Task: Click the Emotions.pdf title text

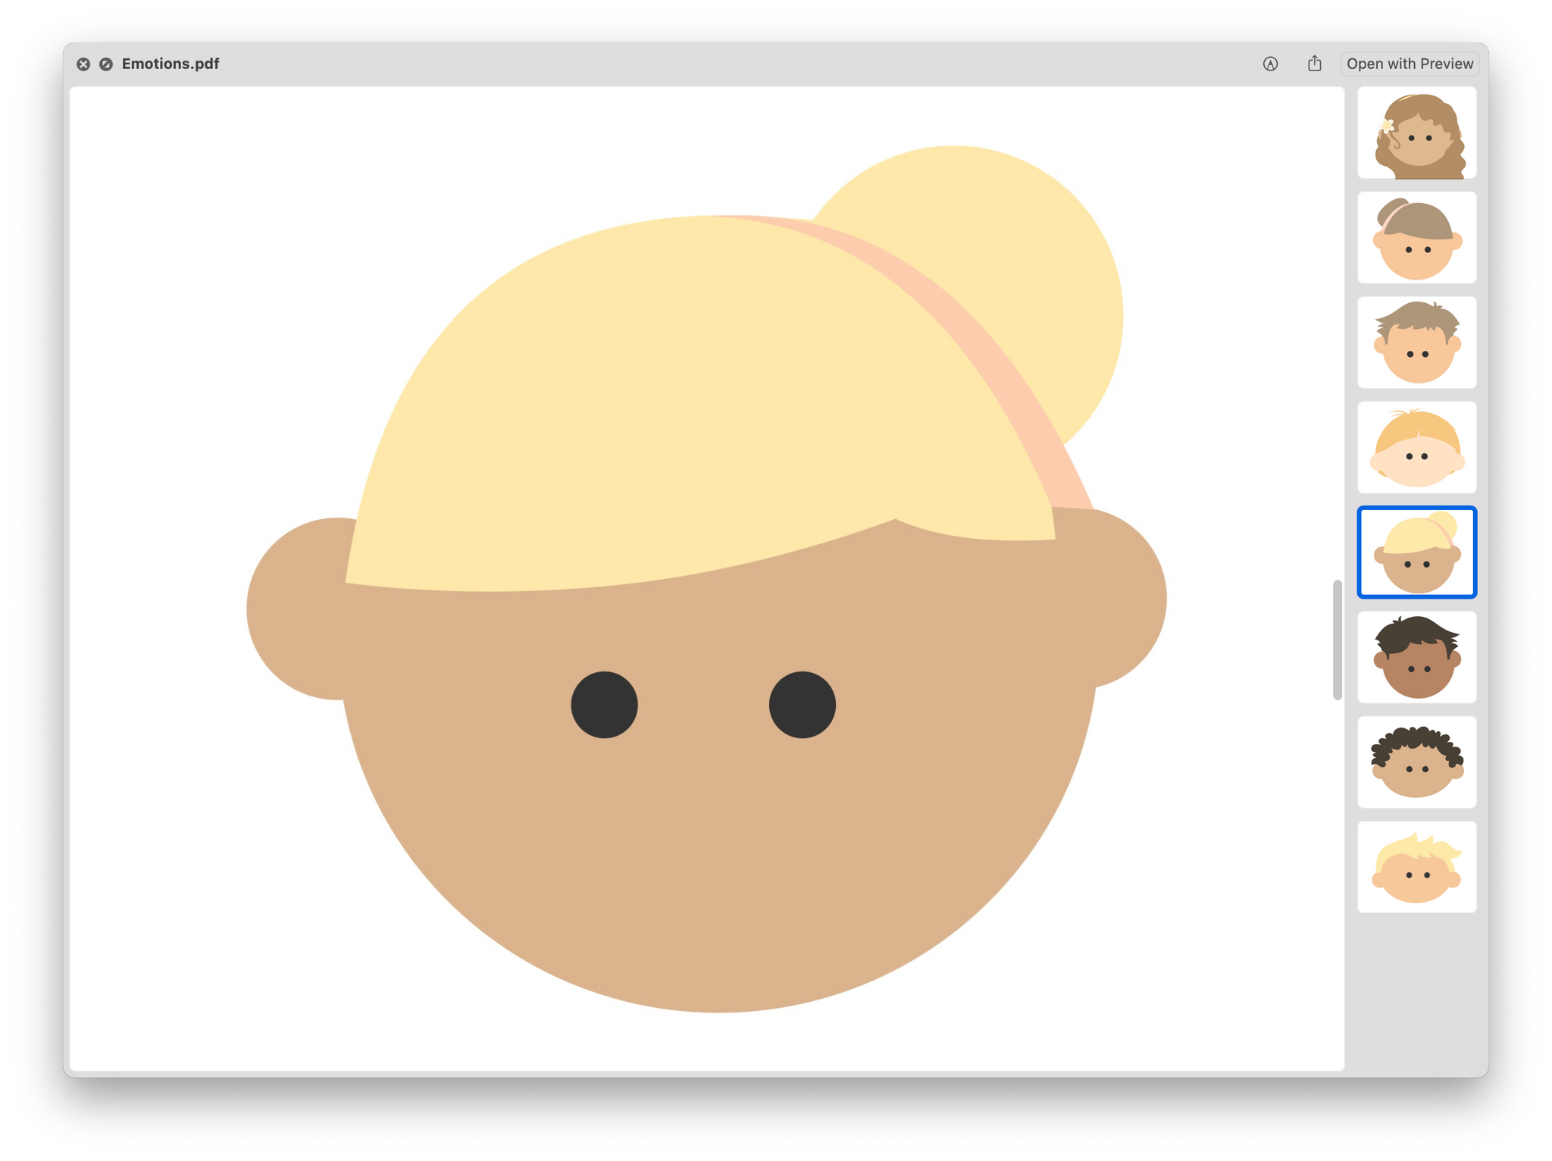Action: pos(171,64)
